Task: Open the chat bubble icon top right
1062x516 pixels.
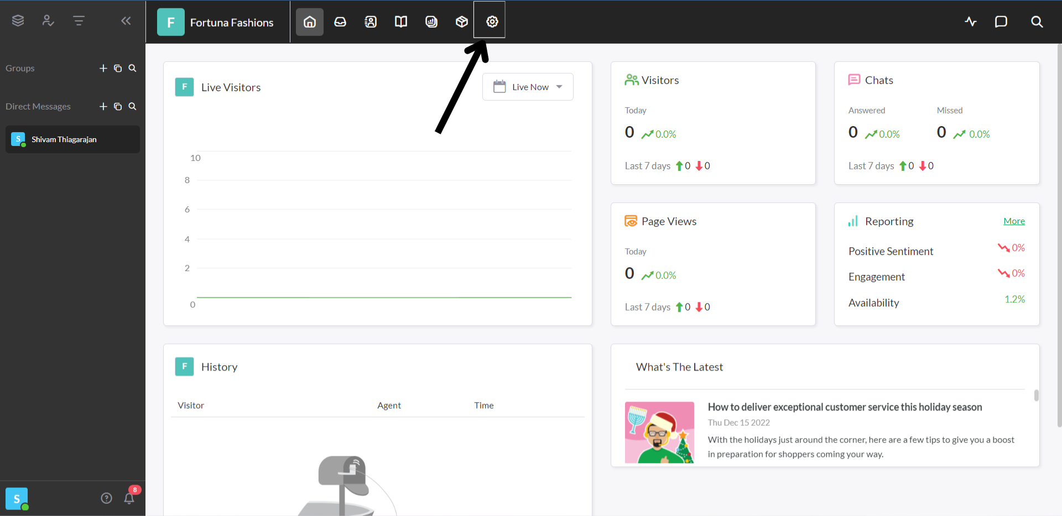Action: pos(1001,22)
